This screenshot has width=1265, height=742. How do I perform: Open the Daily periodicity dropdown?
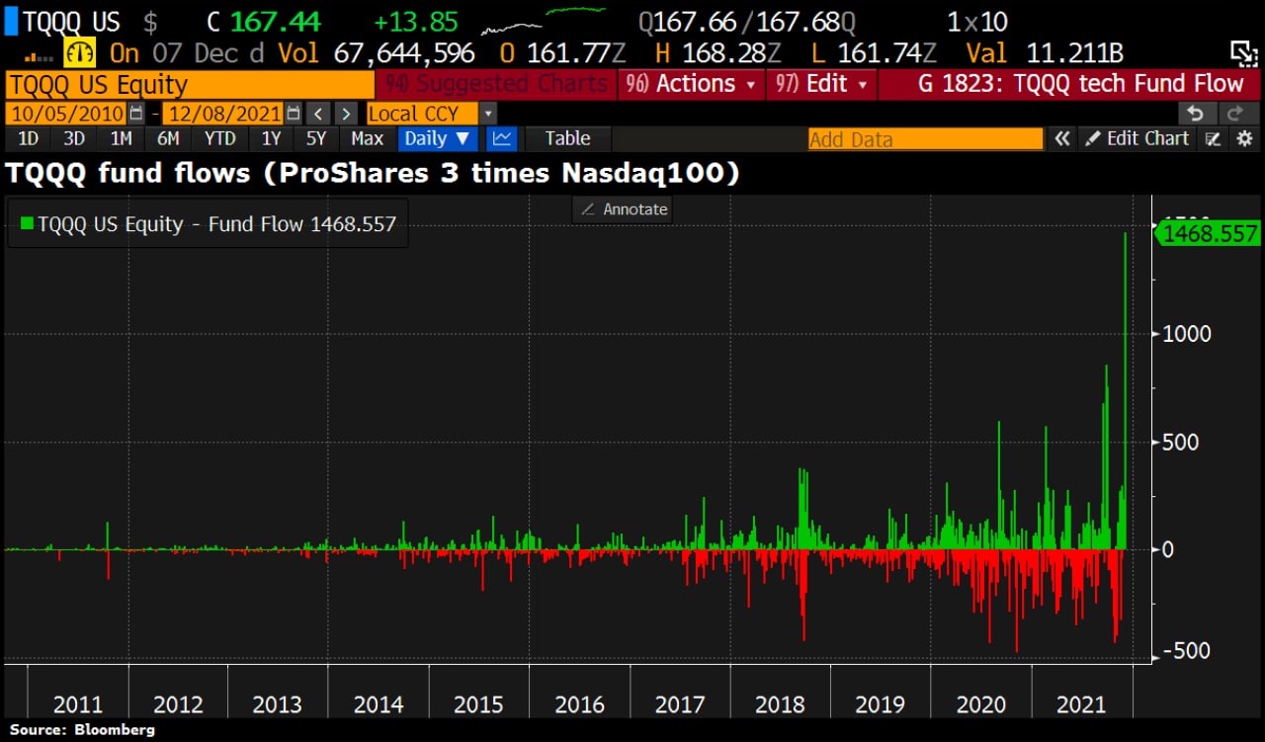point(438,138)
